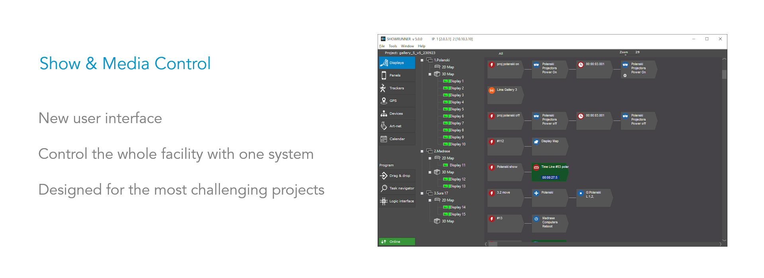The image size is (764, 278).
Task: Collapse the 1.Polanski tree node
Action: 422,60
